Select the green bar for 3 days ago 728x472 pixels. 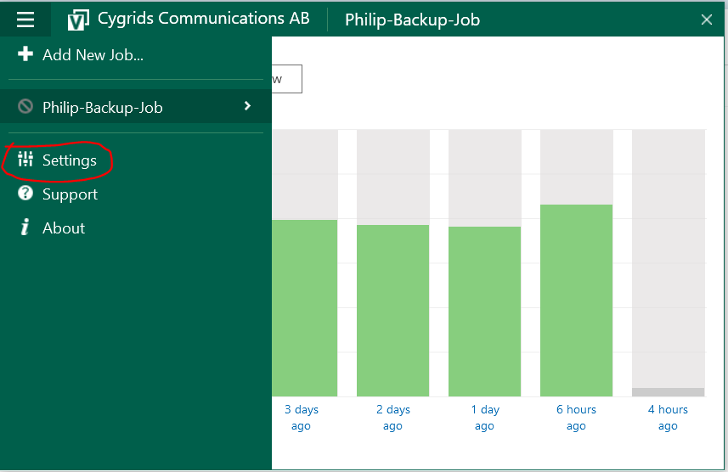(x=304, y=307)
